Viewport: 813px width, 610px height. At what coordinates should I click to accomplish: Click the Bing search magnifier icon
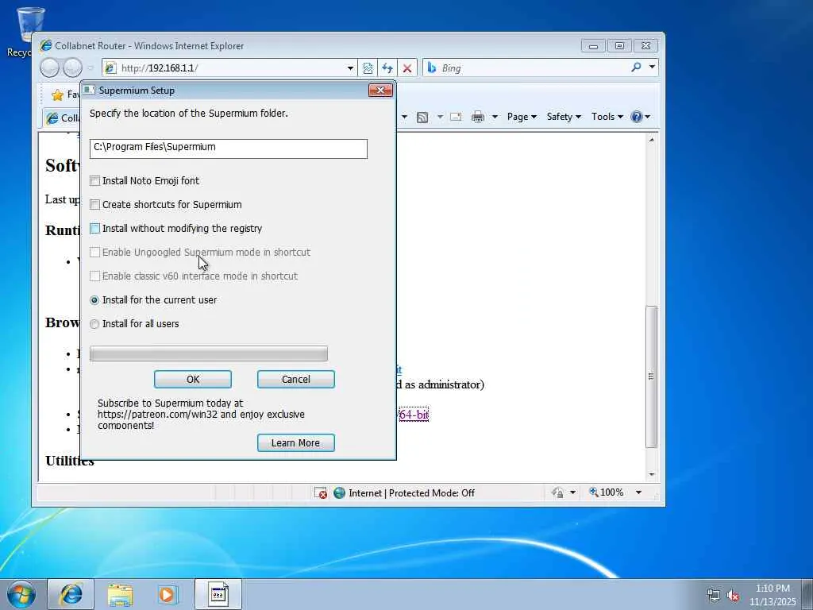[x=636, y=68]
